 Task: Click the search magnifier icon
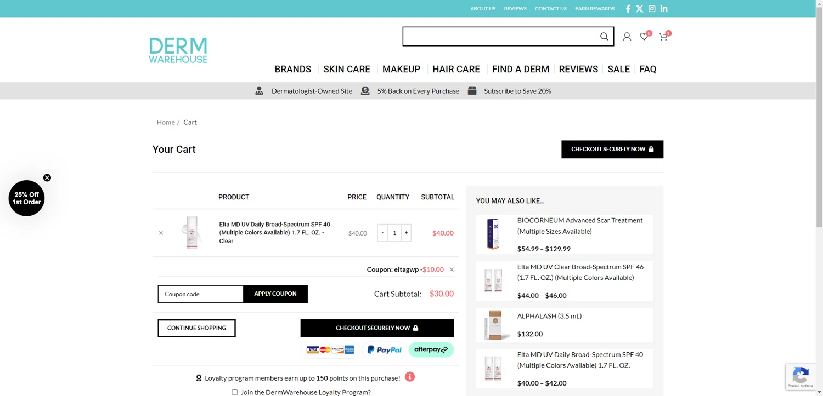pos(604,37)
